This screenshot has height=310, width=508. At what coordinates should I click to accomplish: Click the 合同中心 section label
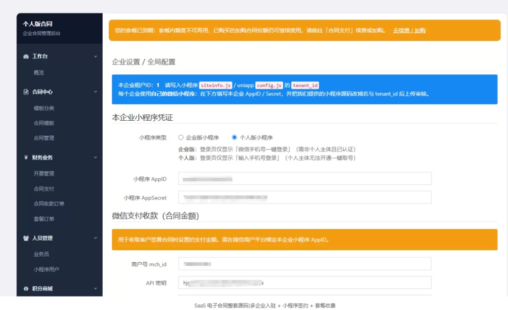[x=43, y=92]
